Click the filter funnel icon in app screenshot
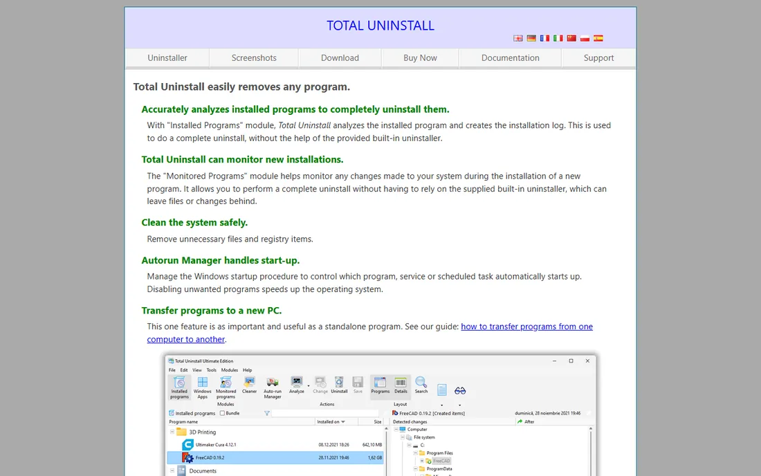Image resolution: width=761 pixels, height=476 pixels. 267,414
